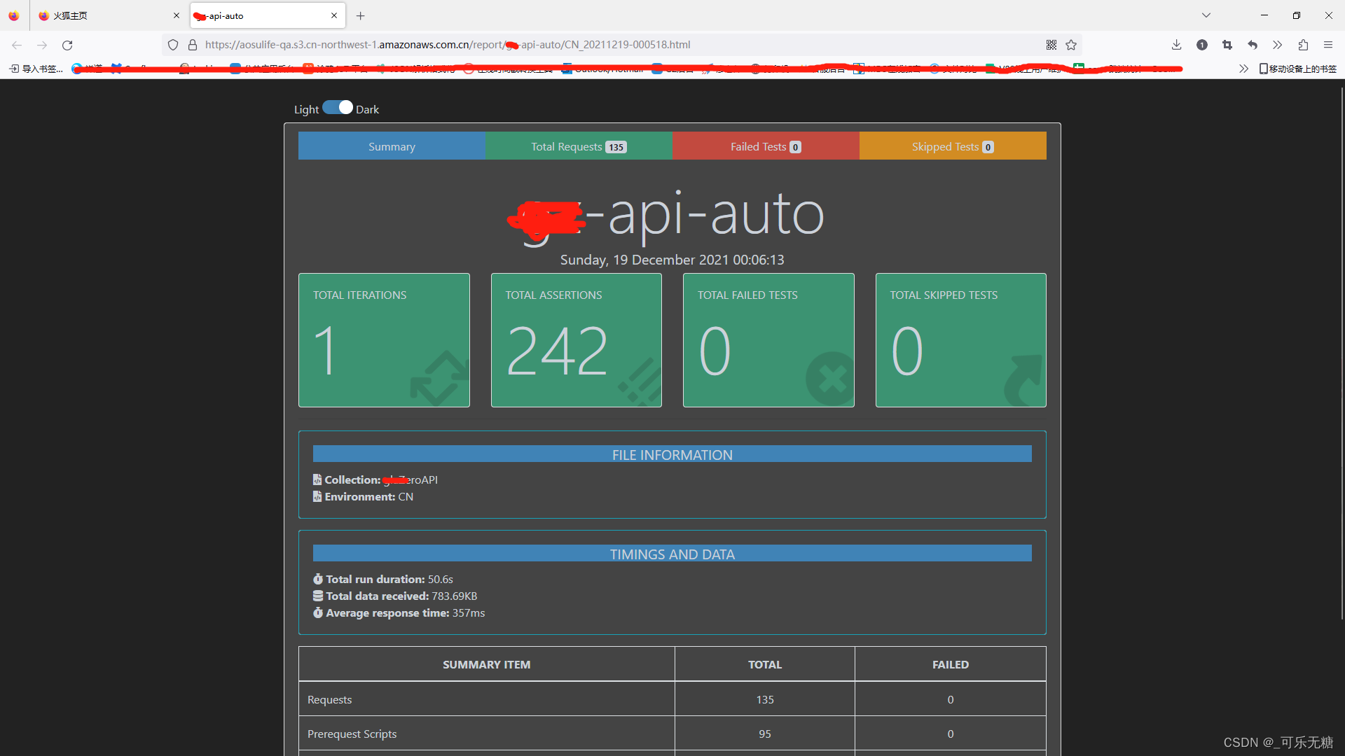Restore down the Firefox window
Image resolution: width=1345 pixels, height=756 pixels.
click(x=1297, y=15)
